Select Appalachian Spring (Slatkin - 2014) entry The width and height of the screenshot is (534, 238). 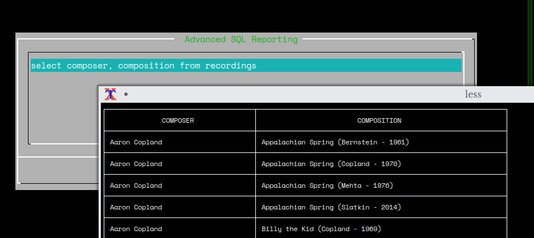[x=331, y=207]
